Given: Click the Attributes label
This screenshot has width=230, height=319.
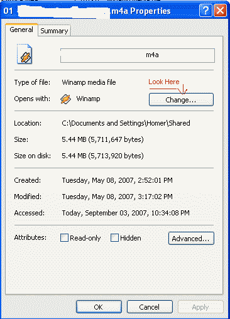Looking at the screenshot, I should coord(30,237).
